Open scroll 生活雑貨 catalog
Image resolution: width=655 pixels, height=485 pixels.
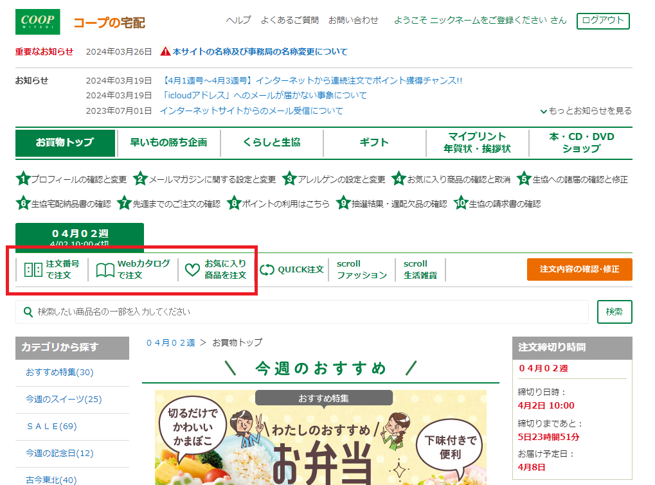pos(420,270)
